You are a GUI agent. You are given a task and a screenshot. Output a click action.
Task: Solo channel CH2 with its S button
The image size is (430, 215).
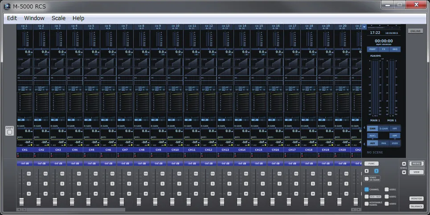coord(45,183)
